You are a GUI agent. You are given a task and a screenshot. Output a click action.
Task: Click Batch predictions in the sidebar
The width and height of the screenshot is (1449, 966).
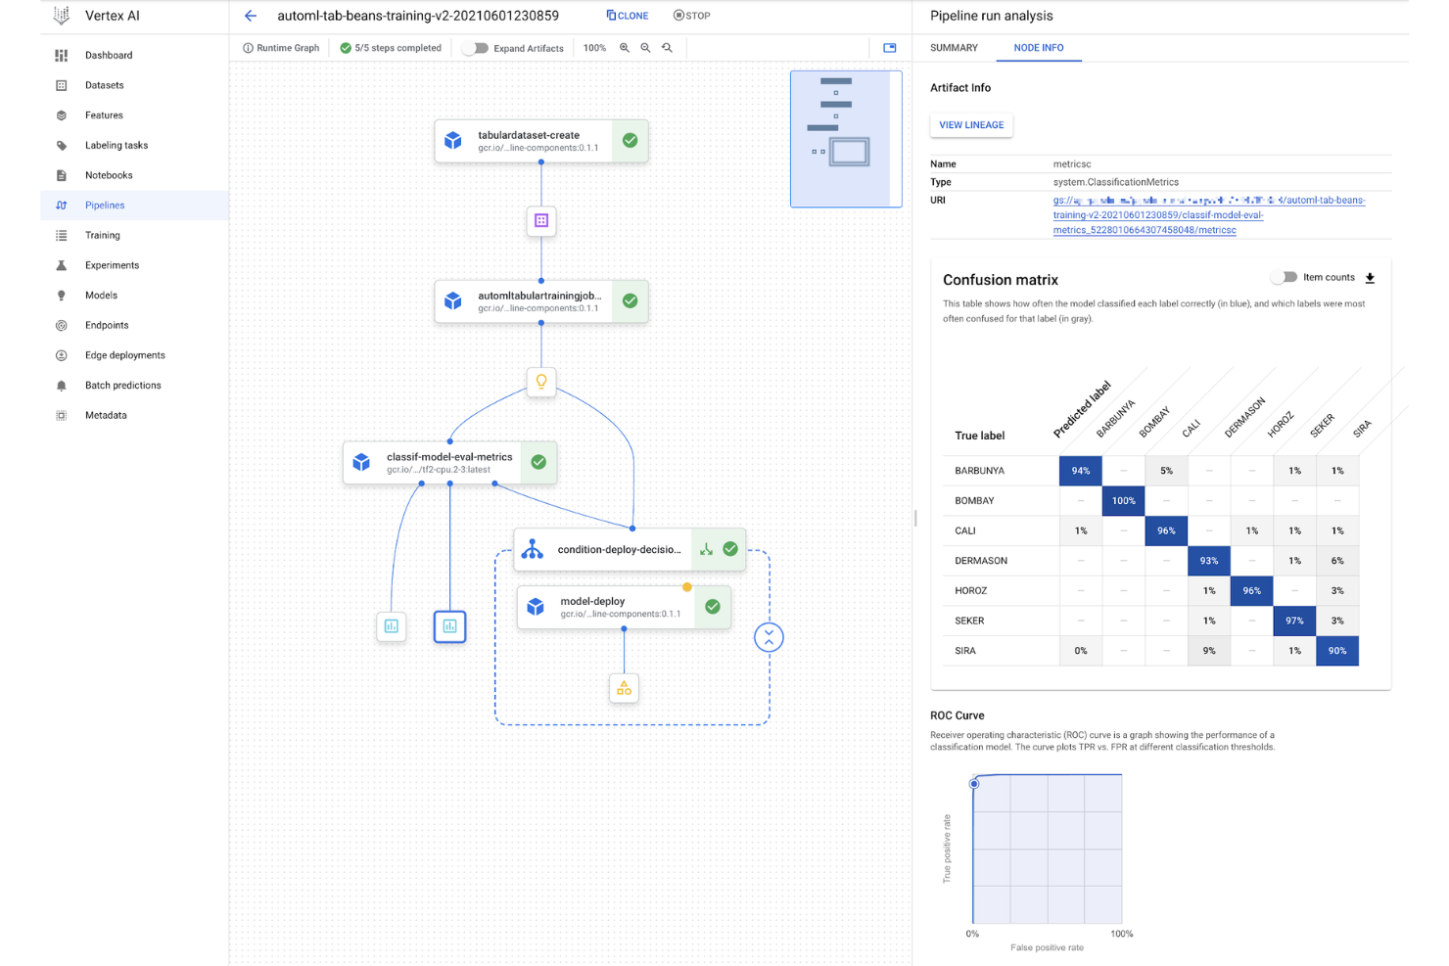coord(122,385)
